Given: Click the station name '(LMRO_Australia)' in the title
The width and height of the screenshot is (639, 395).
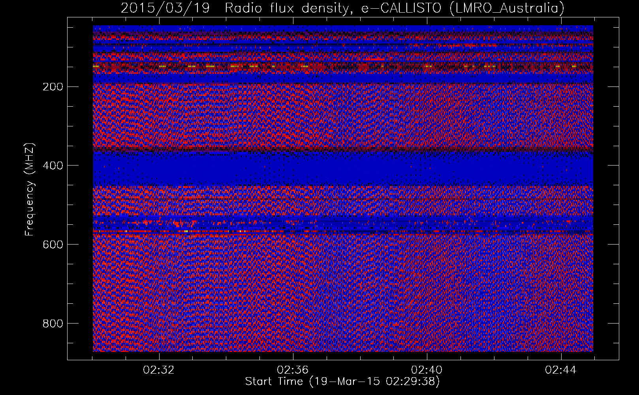Looking at the screenshot, I should [x=507, y=8].
